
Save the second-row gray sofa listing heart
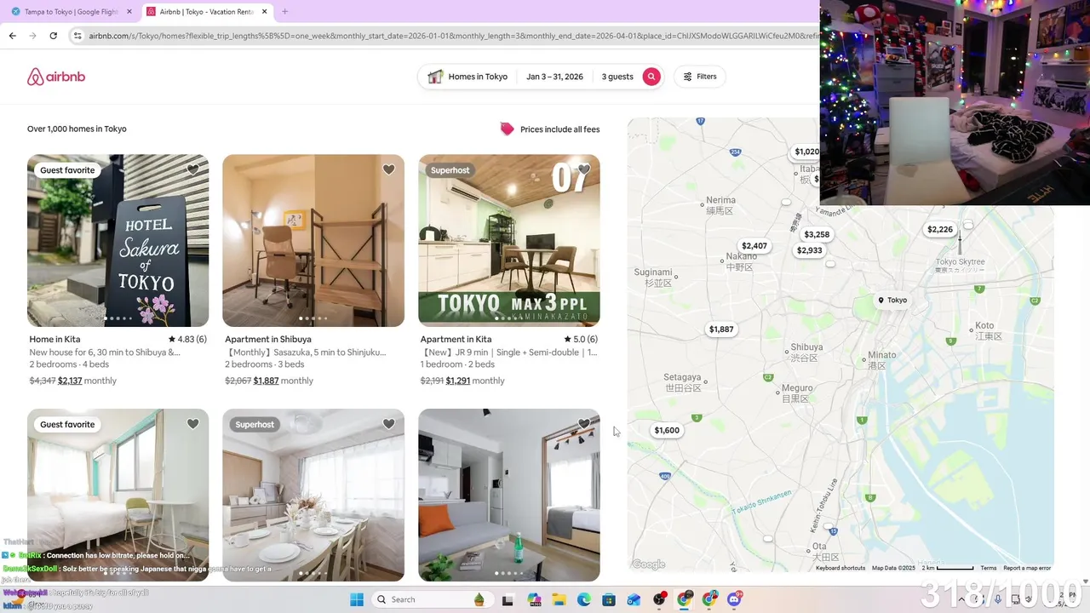(584, 424)
